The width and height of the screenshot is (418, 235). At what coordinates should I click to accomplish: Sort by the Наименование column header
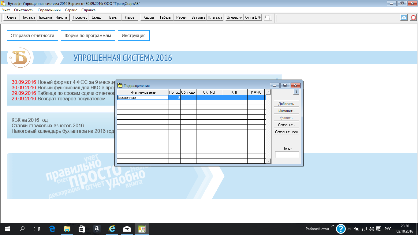[143, 92]
